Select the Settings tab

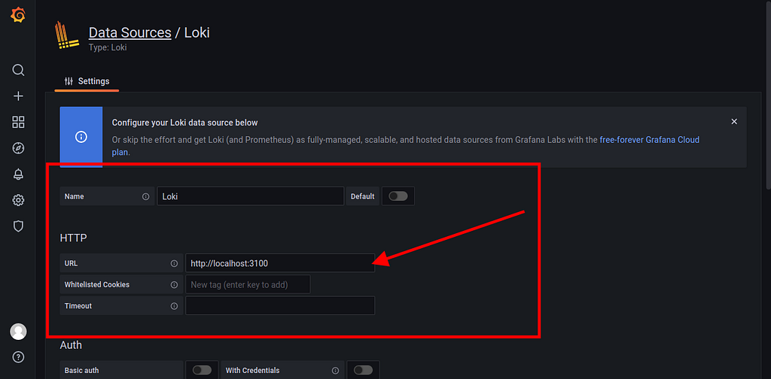pyautogui.click(x=87, y=81)
